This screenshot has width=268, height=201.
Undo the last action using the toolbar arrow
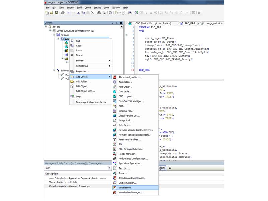[x=69, y=13]
